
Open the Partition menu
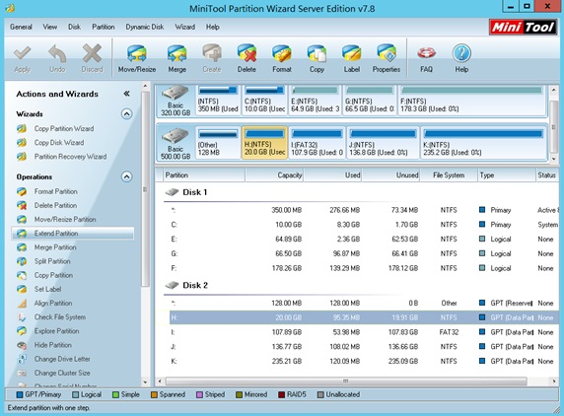[104, 27]
